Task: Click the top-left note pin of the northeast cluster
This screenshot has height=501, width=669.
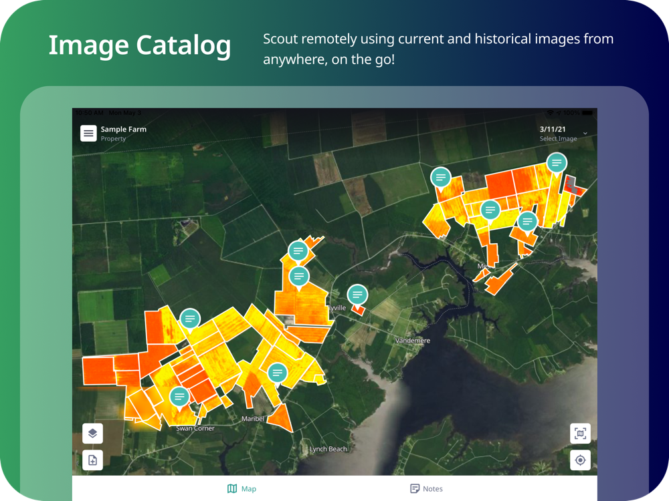Action: [441, 178]
